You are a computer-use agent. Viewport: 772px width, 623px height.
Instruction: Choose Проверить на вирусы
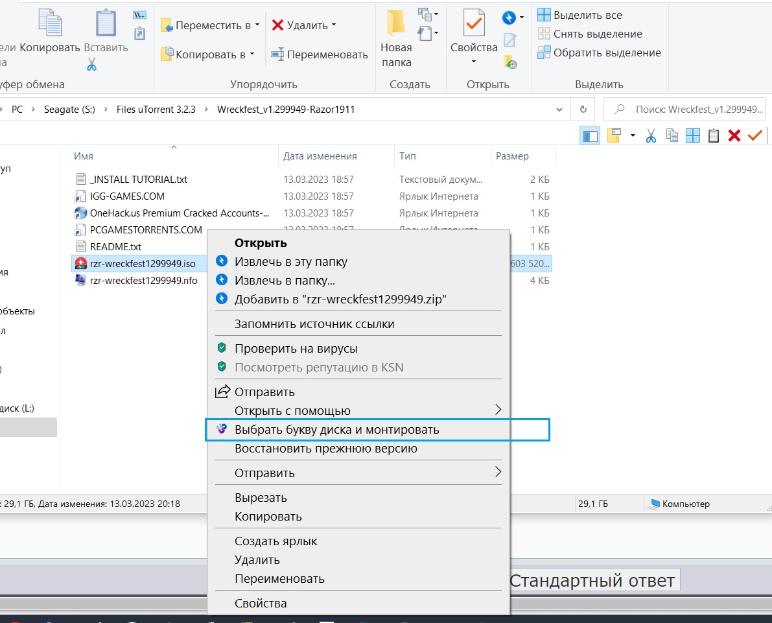pyautogui.click(x=358, y=349)
